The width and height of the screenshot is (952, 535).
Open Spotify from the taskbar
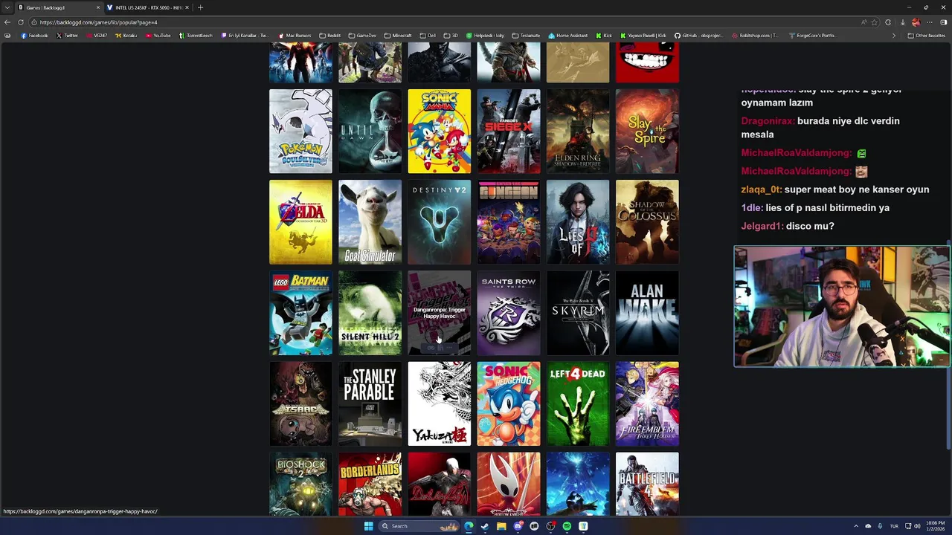567,526
